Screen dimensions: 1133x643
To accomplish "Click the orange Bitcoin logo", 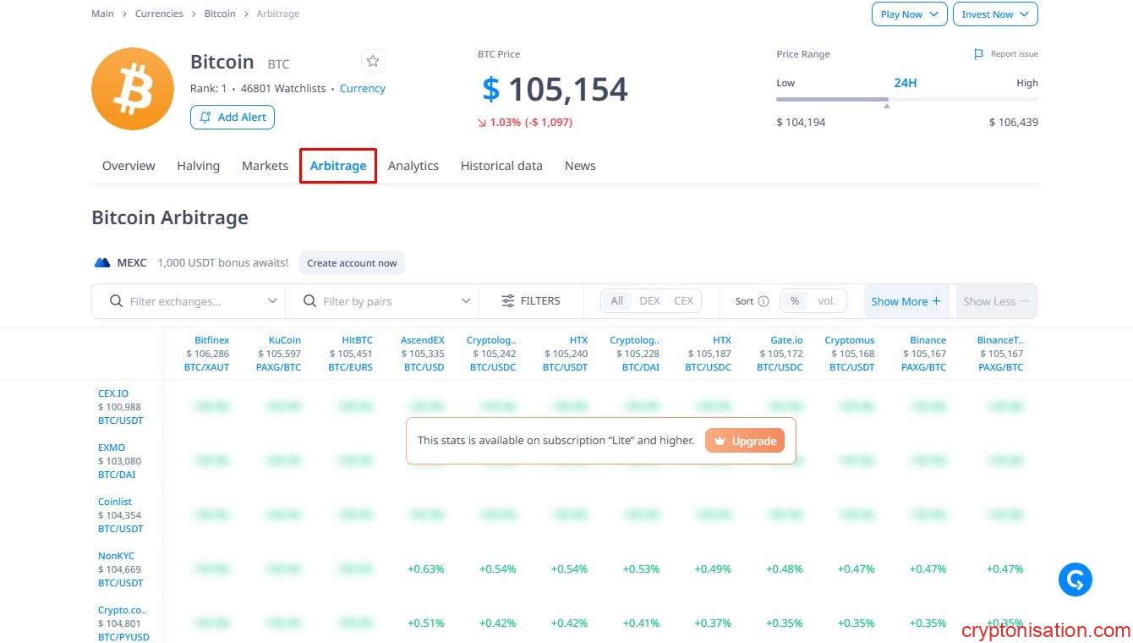I will coord(132,89).
